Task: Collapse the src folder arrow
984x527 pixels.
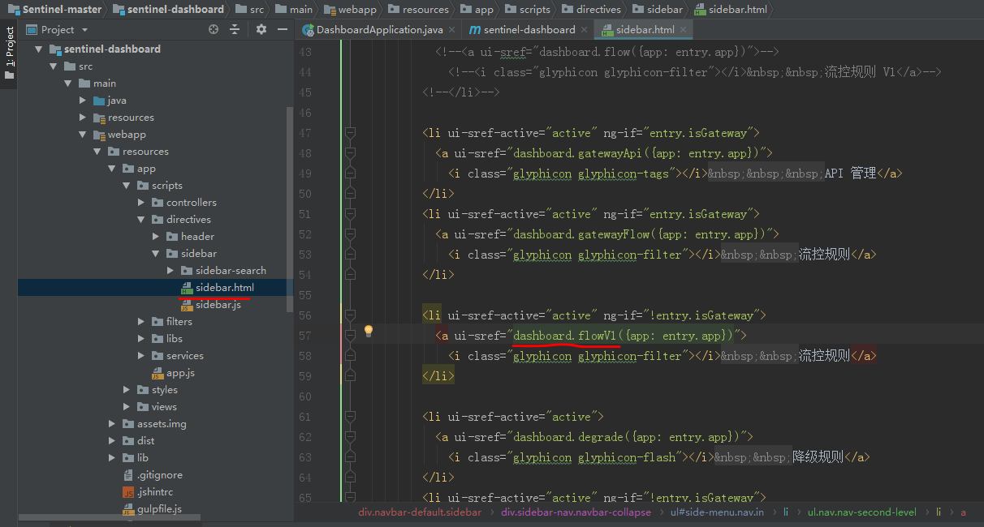Action: (53, 66)
